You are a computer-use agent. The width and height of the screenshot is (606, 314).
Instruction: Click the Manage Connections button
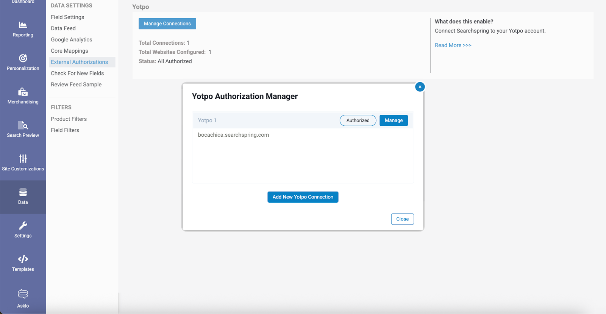(x=167, y=23)
